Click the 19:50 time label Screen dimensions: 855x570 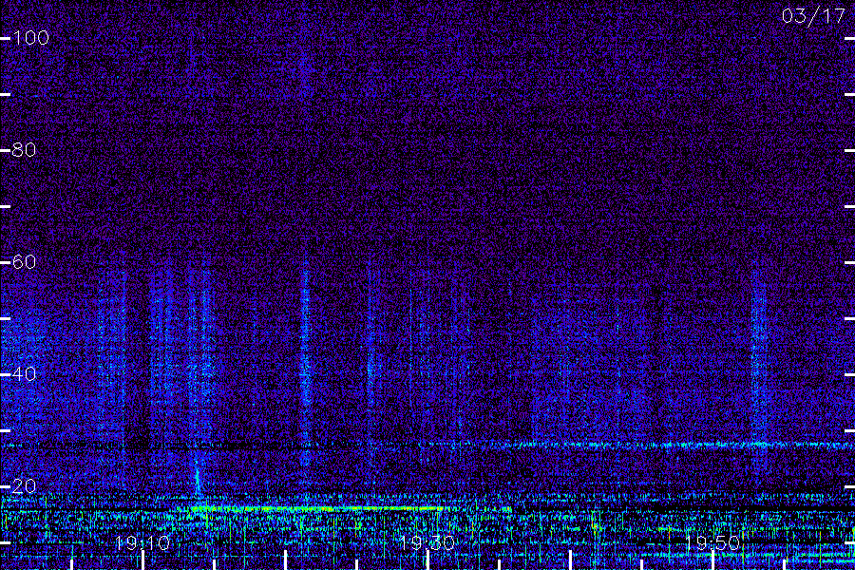coord(712,542)
